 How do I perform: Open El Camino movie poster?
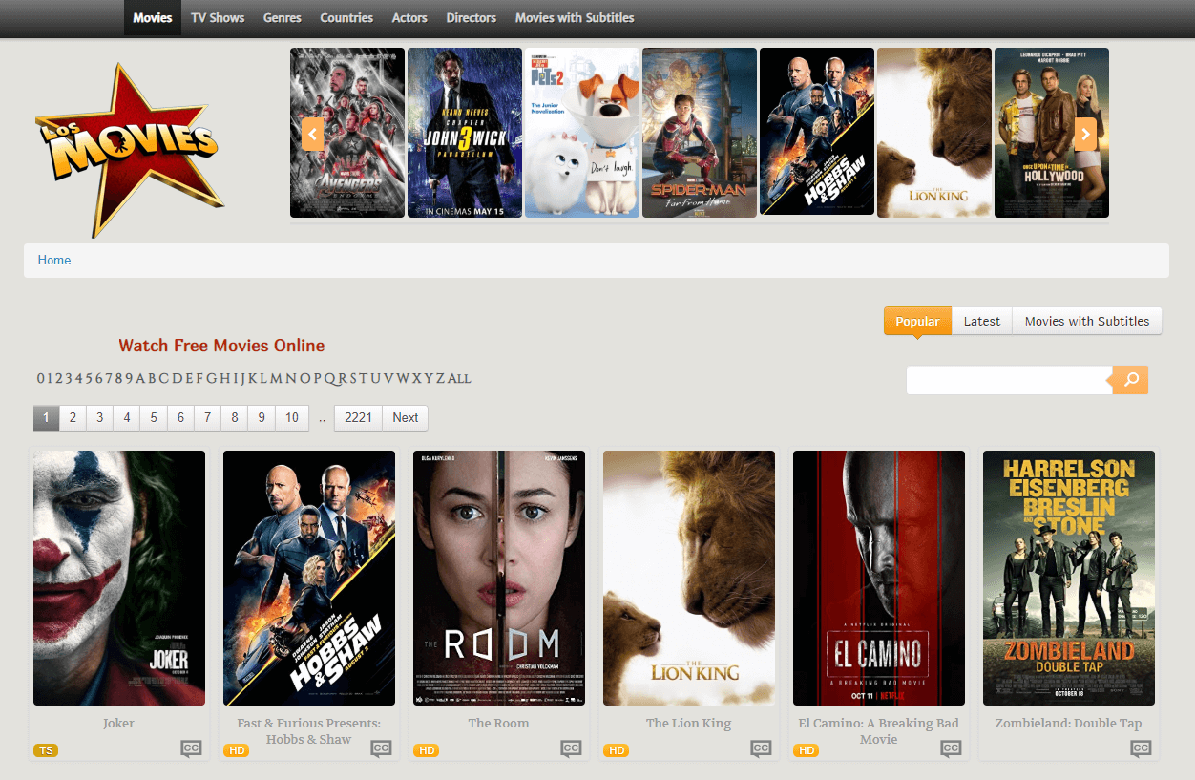(x=879, y=578)
